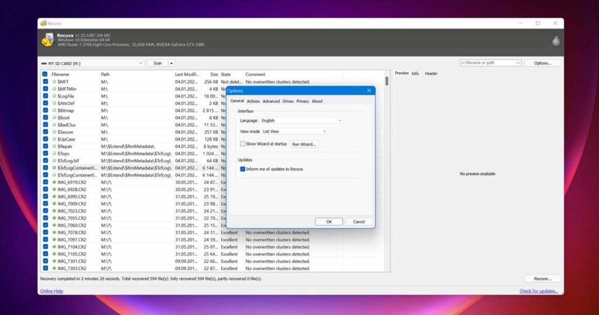Click the Run Wizard... button

(304, 144)
